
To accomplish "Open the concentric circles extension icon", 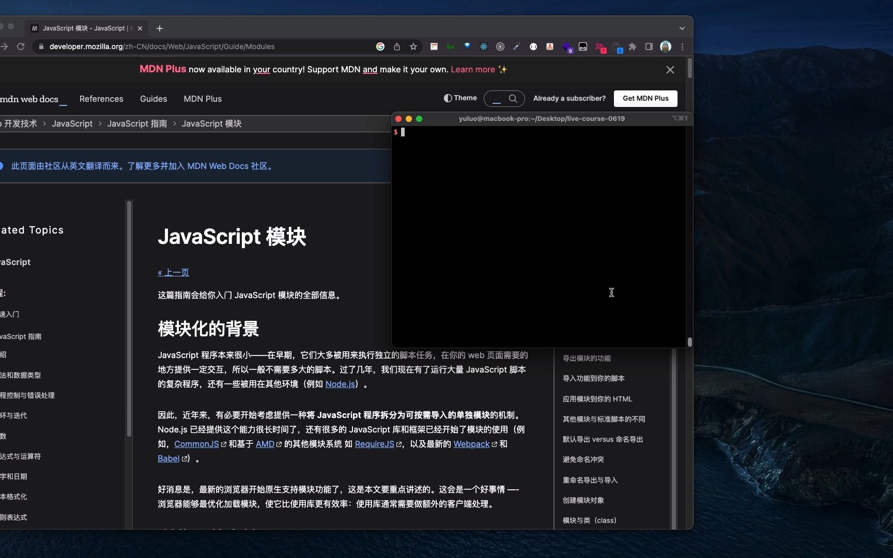I will coord(500,47).
